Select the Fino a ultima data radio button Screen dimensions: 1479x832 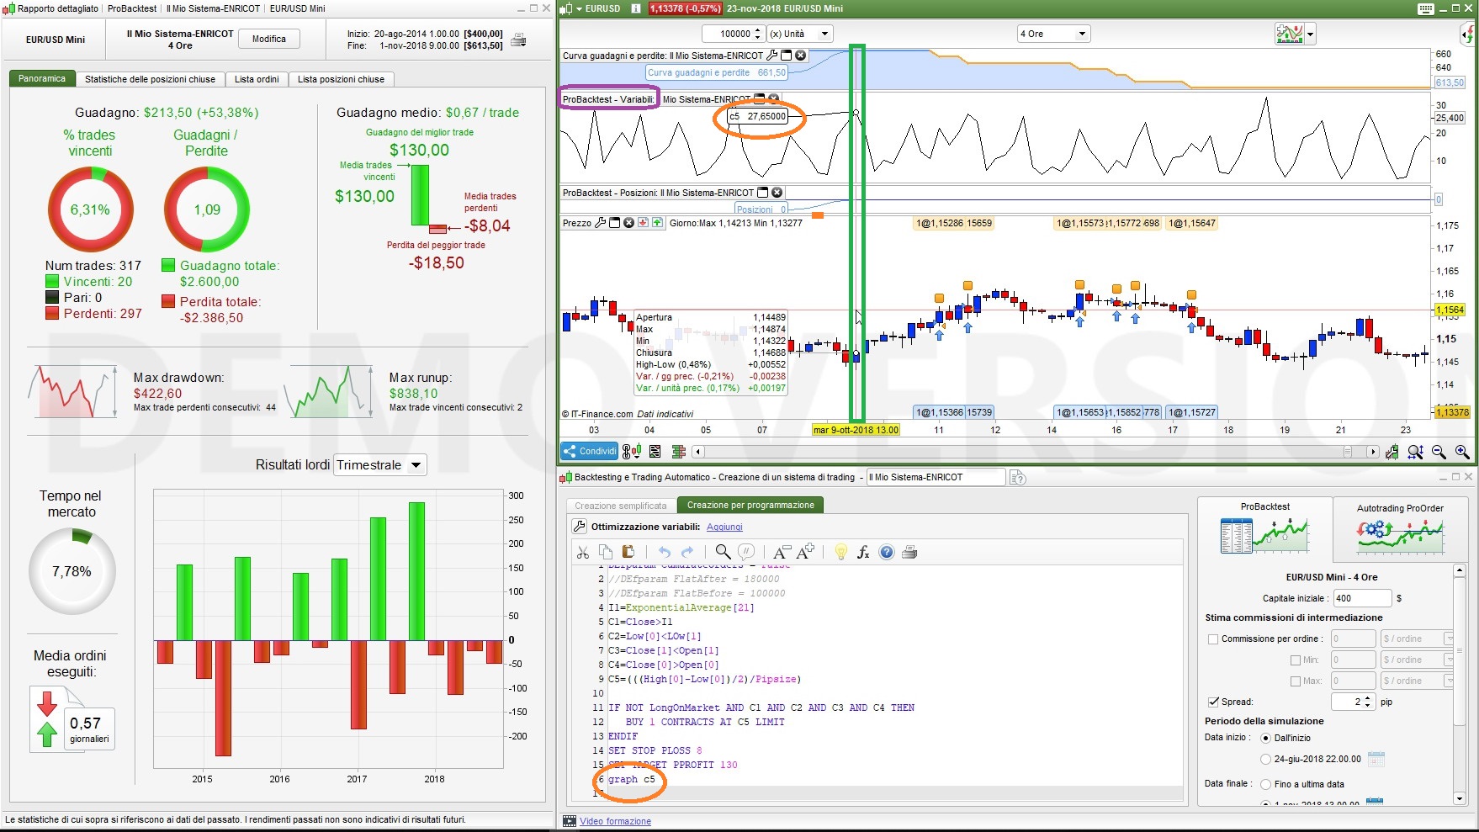[x=1265, y=784]
